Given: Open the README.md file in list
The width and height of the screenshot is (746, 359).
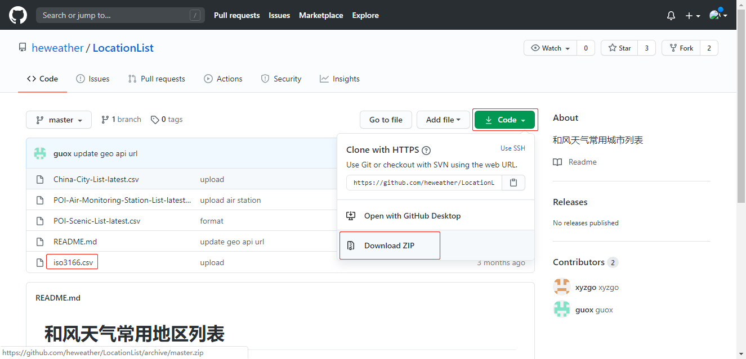Looking at the screenshot, I should 75,242.
